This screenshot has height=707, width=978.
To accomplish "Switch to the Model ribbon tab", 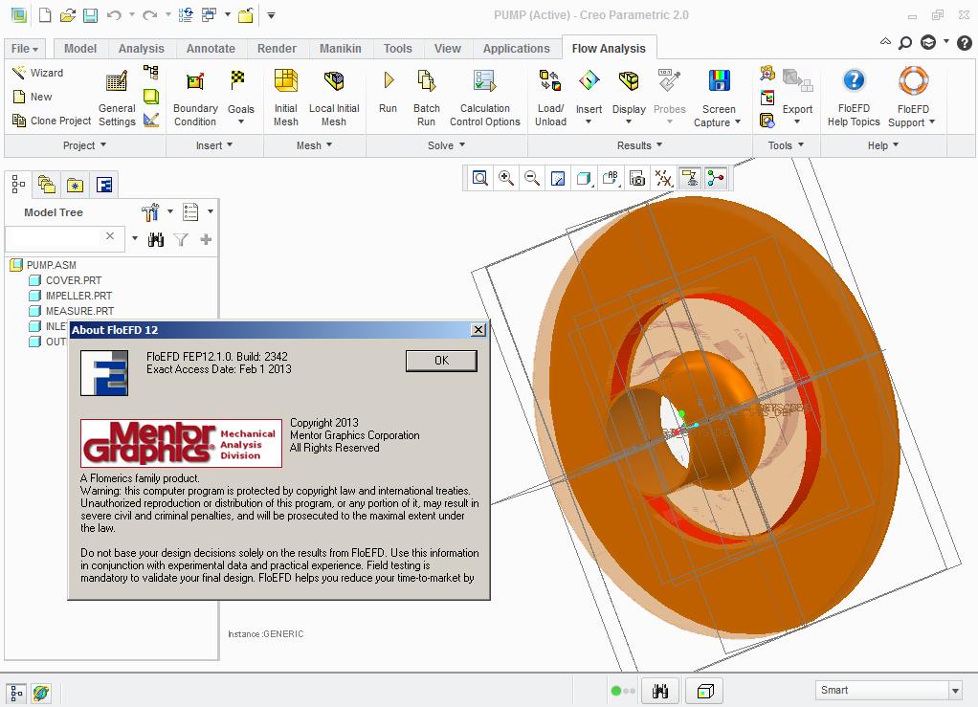I will tap(79, 48).
